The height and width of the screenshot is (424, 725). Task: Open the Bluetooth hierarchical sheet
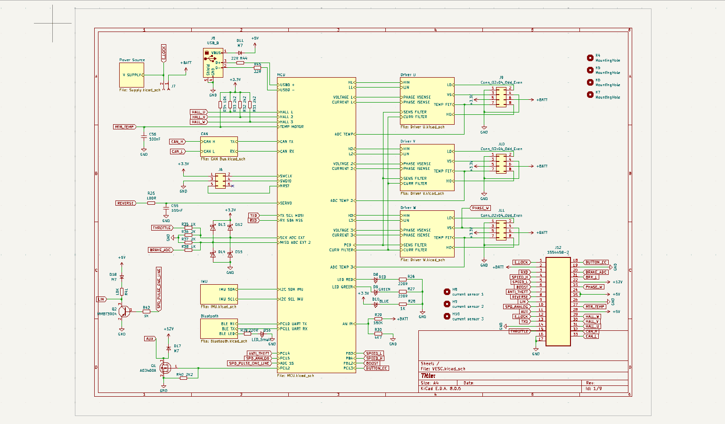tap(219, 328)
